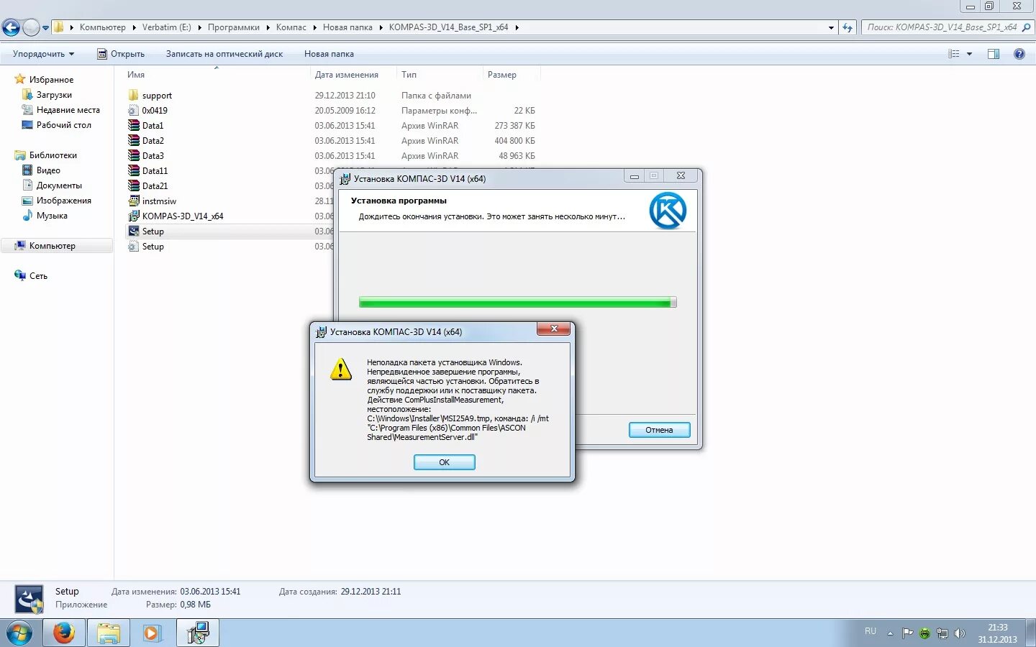Select the second Setup file below

tap(153, 247)
